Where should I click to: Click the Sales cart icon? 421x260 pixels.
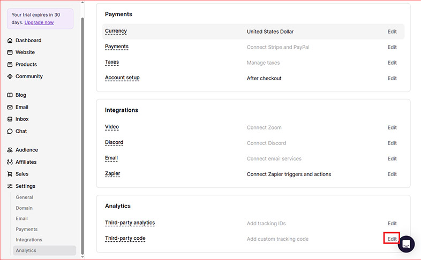pos(10,174)
